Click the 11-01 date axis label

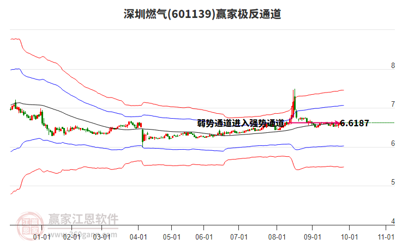(x=386, y=237)
